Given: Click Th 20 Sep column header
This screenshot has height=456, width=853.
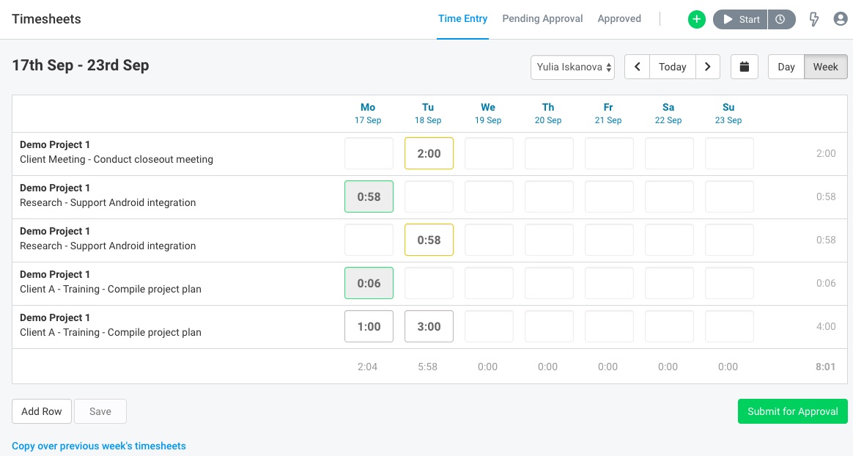Looking at the screenshot, I should click(548, 113).
